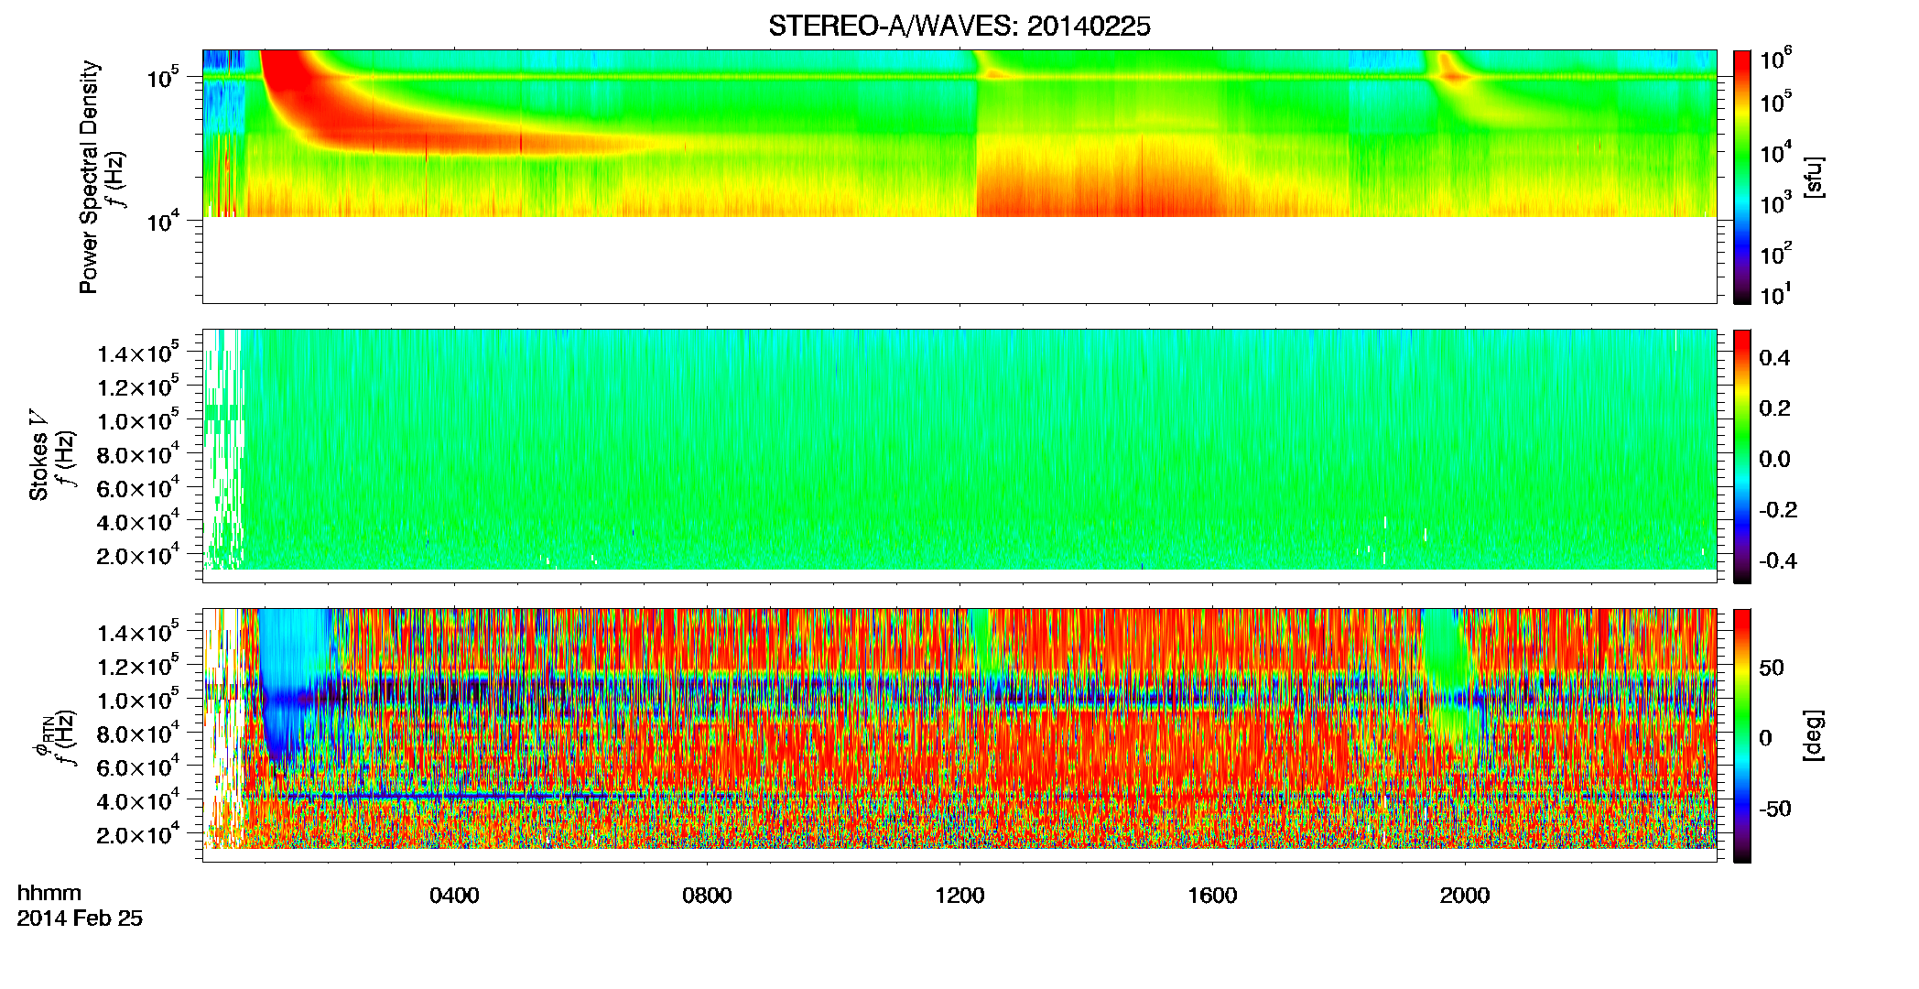
Task: Click the Stokes V axis label
Action: (38, 455)
